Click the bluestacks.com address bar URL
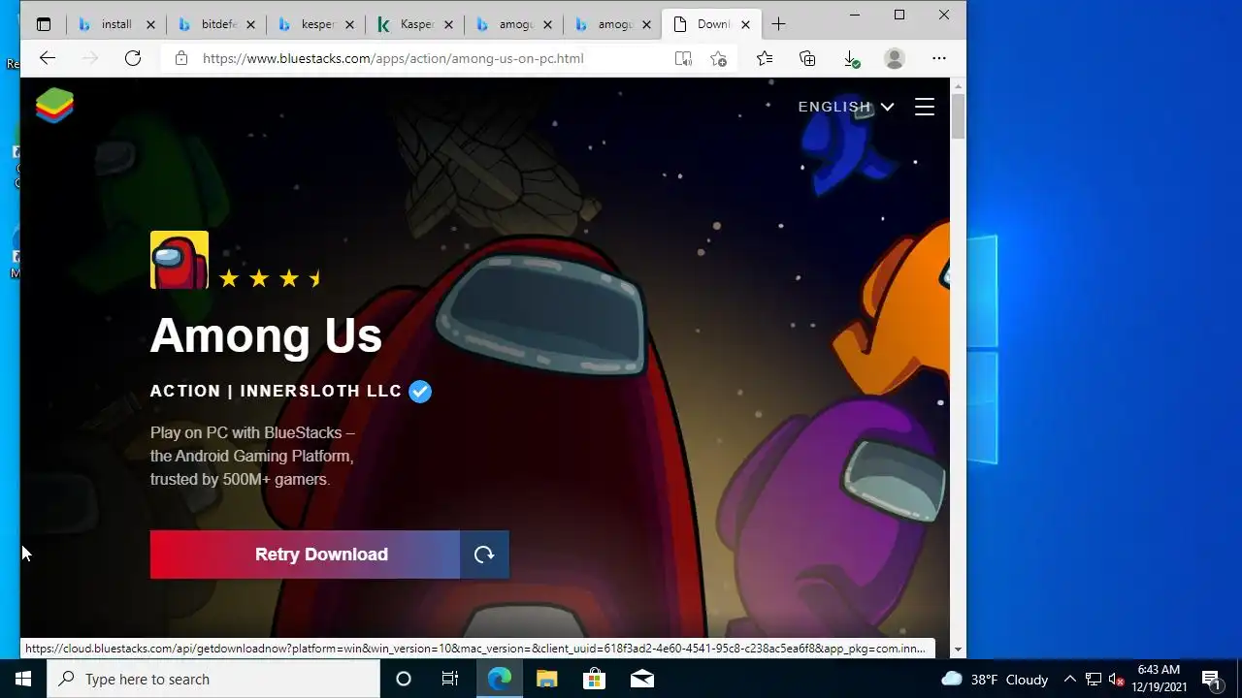Image resolution: width=1242 pixels, height=698 pixels. click(x=393, y=58)
